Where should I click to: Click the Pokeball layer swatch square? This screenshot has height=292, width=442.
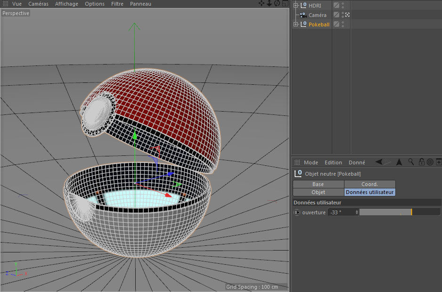click(336, 24)
